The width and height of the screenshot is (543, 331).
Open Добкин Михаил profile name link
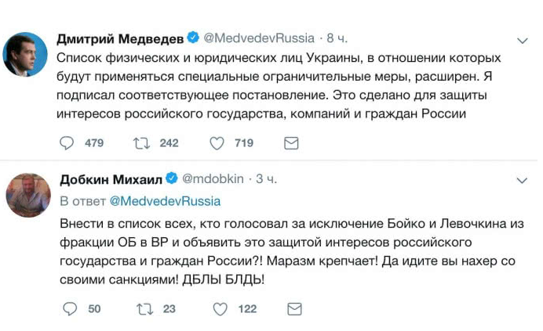click(109, 180)
